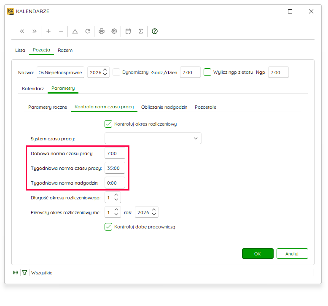Confirm with the OK button
This screenshot has width=328, height=306.
pos(258,254)
